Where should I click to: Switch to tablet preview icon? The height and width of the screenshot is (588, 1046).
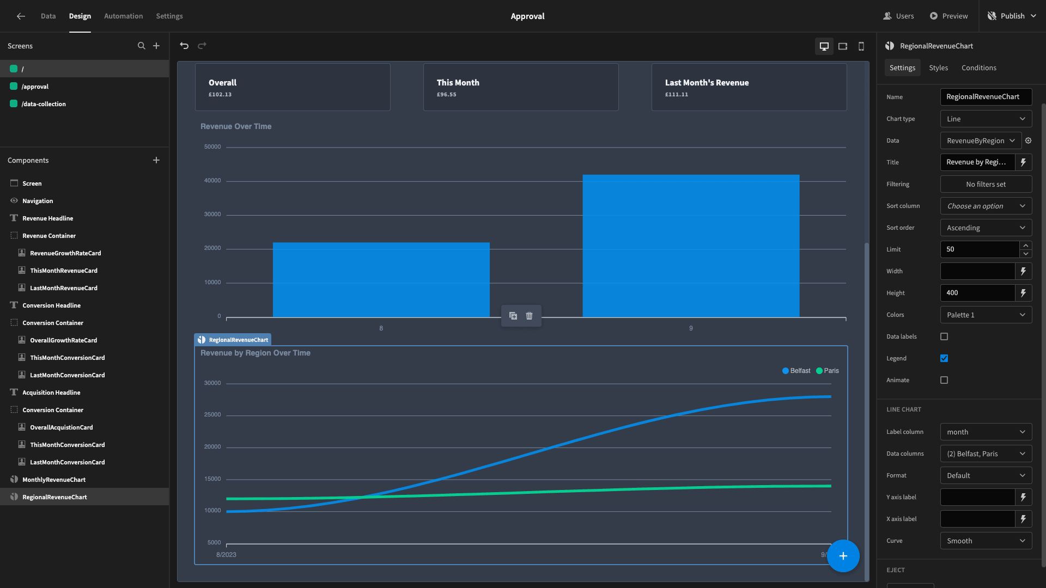point(843,46)
